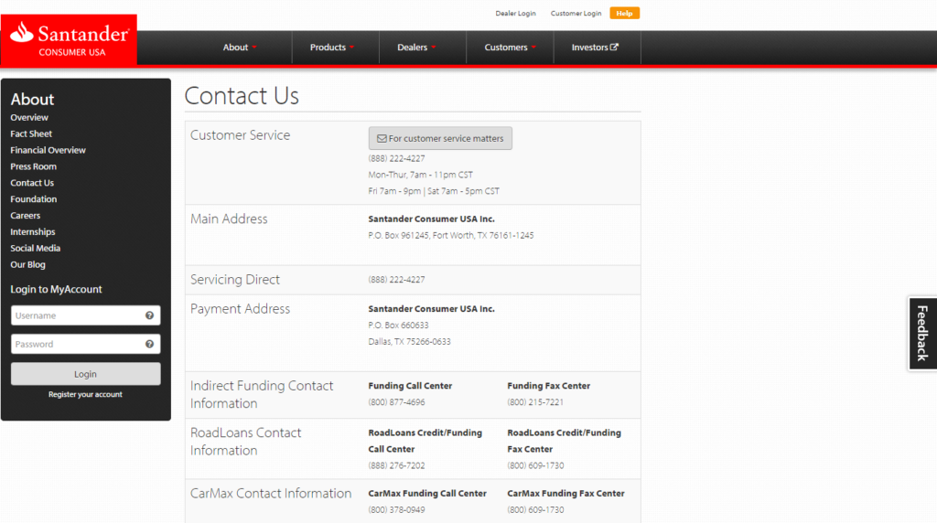Open the Customers navigation dropdown
Viewport: 937px width, 523px height.
(x=510, y=48)
